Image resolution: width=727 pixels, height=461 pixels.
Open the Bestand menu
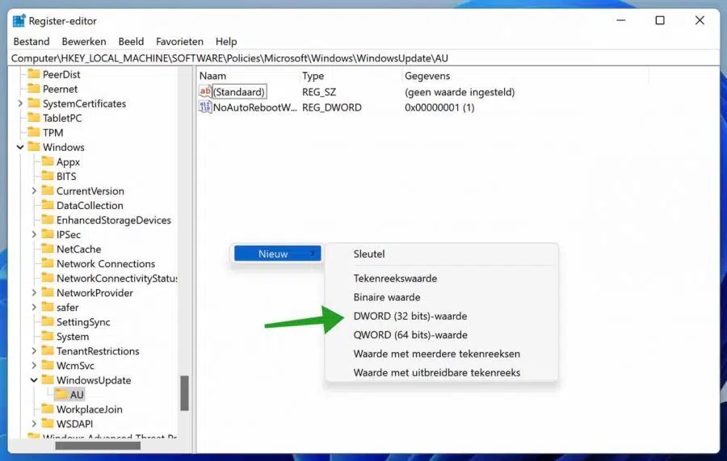[x=32, y=42]
